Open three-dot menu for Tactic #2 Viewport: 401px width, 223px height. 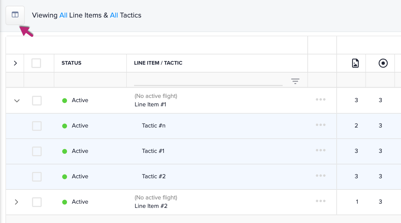coord(320,176)
